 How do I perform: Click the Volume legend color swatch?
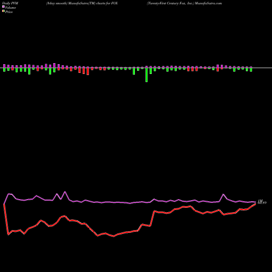click(x=3, y=7)
